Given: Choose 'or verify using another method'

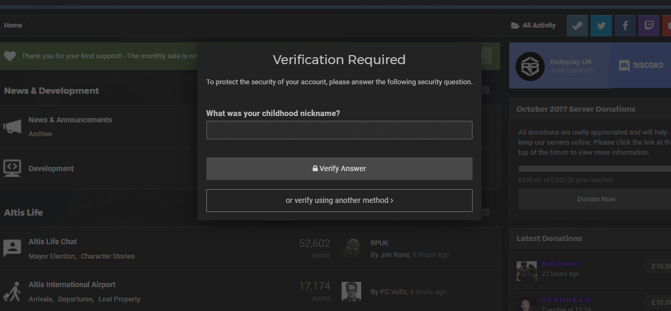Looking at the screenshot, I should 339,200.
